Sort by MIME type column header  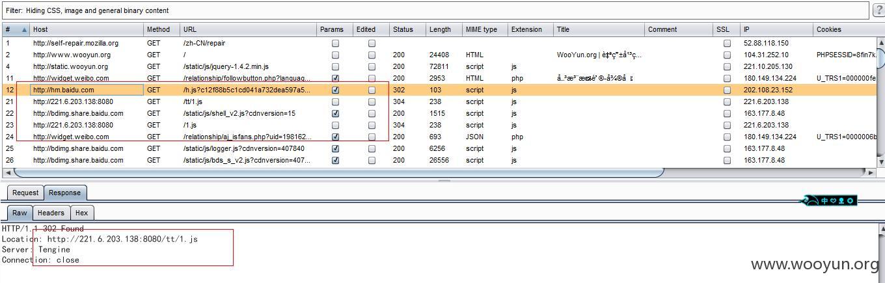coord(485,29)
